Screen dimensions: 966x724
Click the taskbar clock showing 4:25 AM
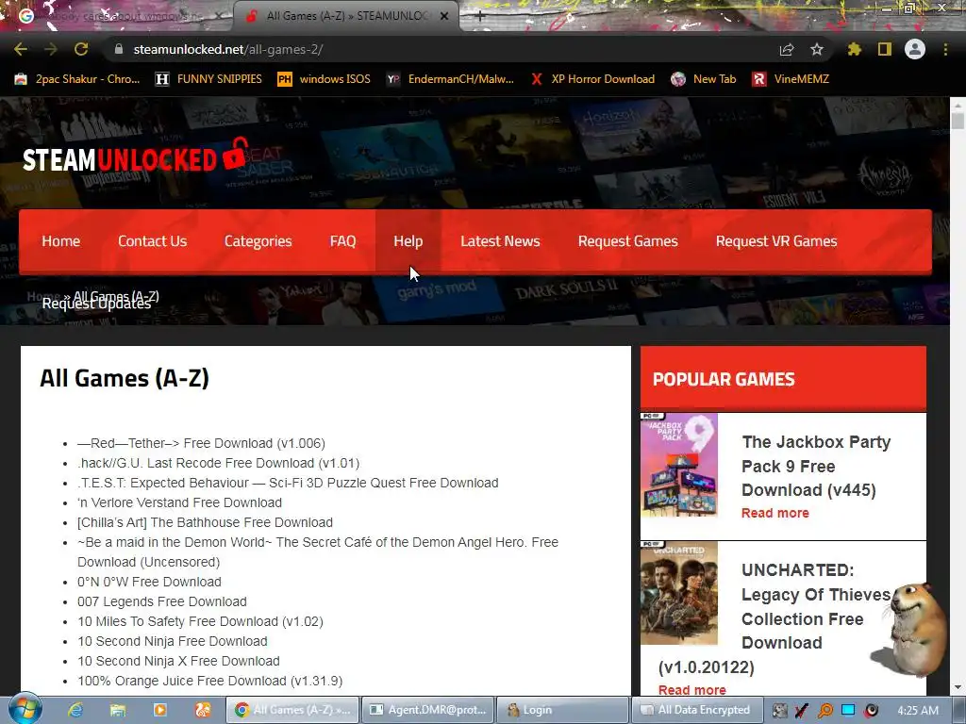click(918, 711)
